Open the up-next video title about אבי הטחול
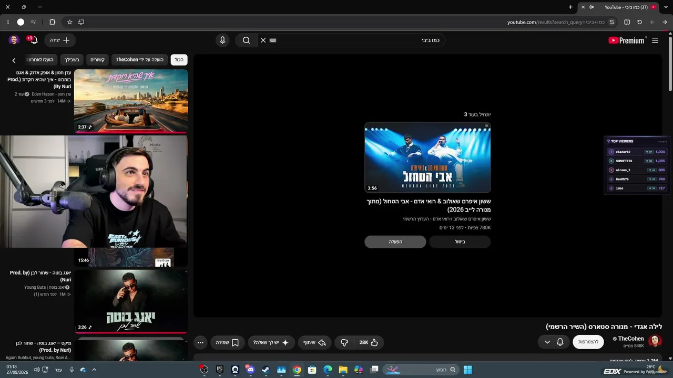 (429, 205)
